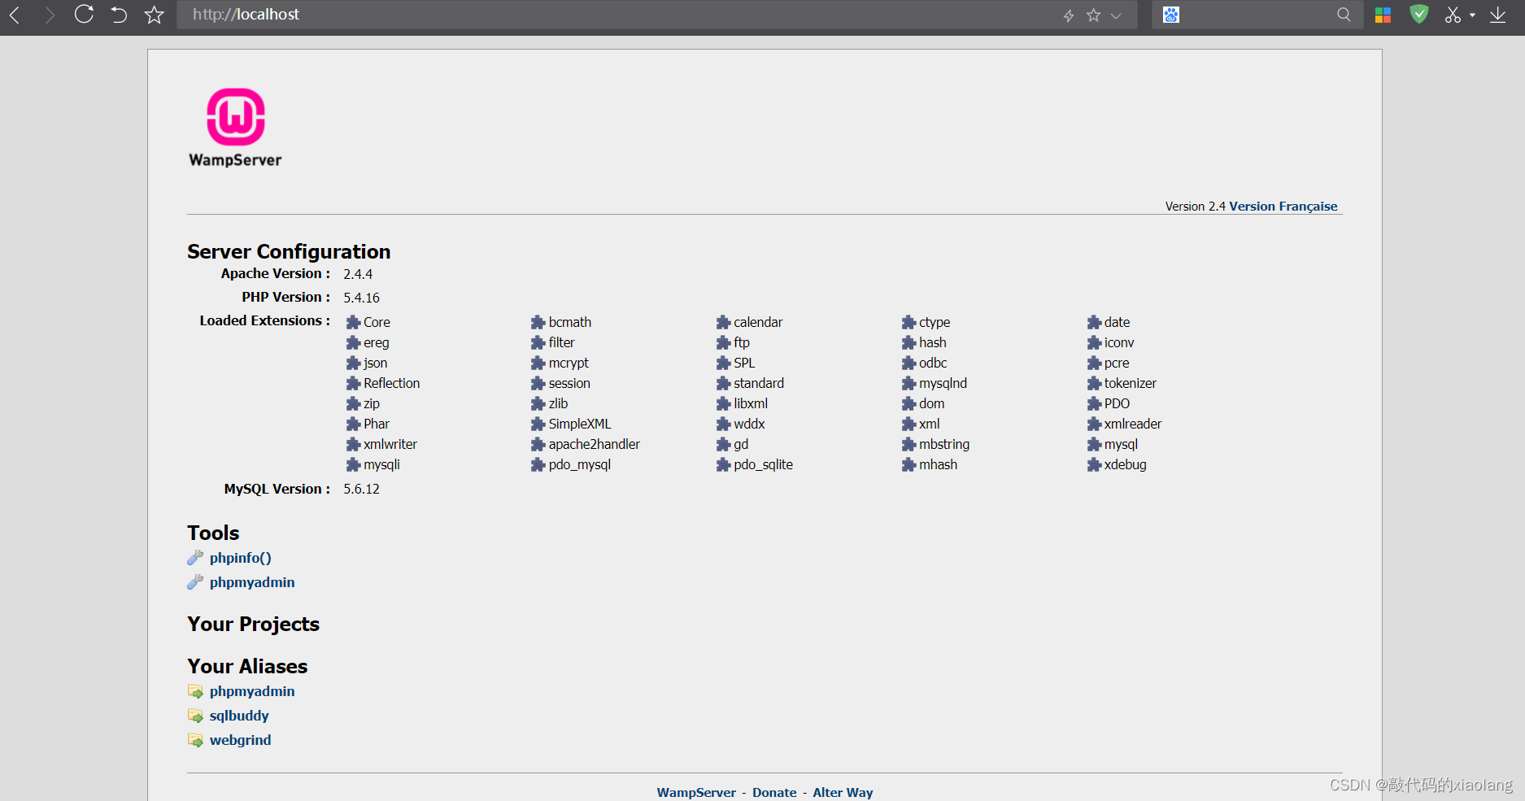The height and width of the screenshot is (801, 1525).
Task: Click the undo/restore page icon
Action: point(119,15)
